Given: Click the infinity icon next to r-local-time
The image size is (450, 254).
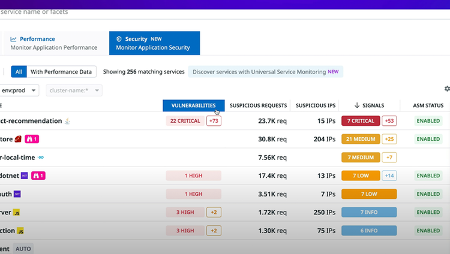Looking at the screenshot, I should coord(41,158).
